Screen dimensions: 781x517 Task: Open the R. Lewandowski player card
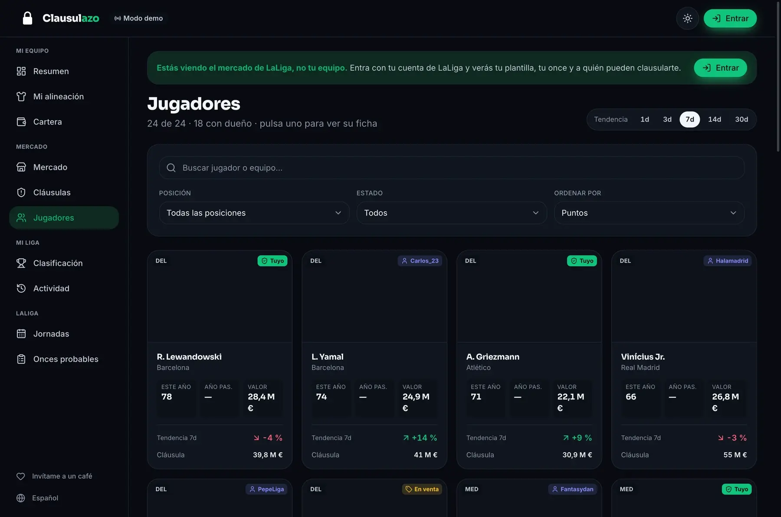pyautogui.click(x=220, y=359)
